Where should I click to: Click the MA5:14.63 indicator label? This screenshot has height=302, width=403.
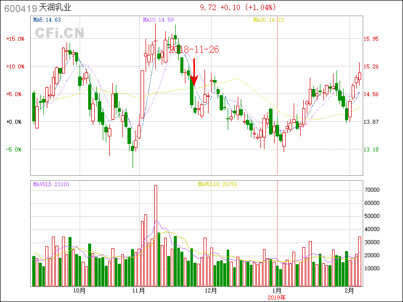coord(47,20)
